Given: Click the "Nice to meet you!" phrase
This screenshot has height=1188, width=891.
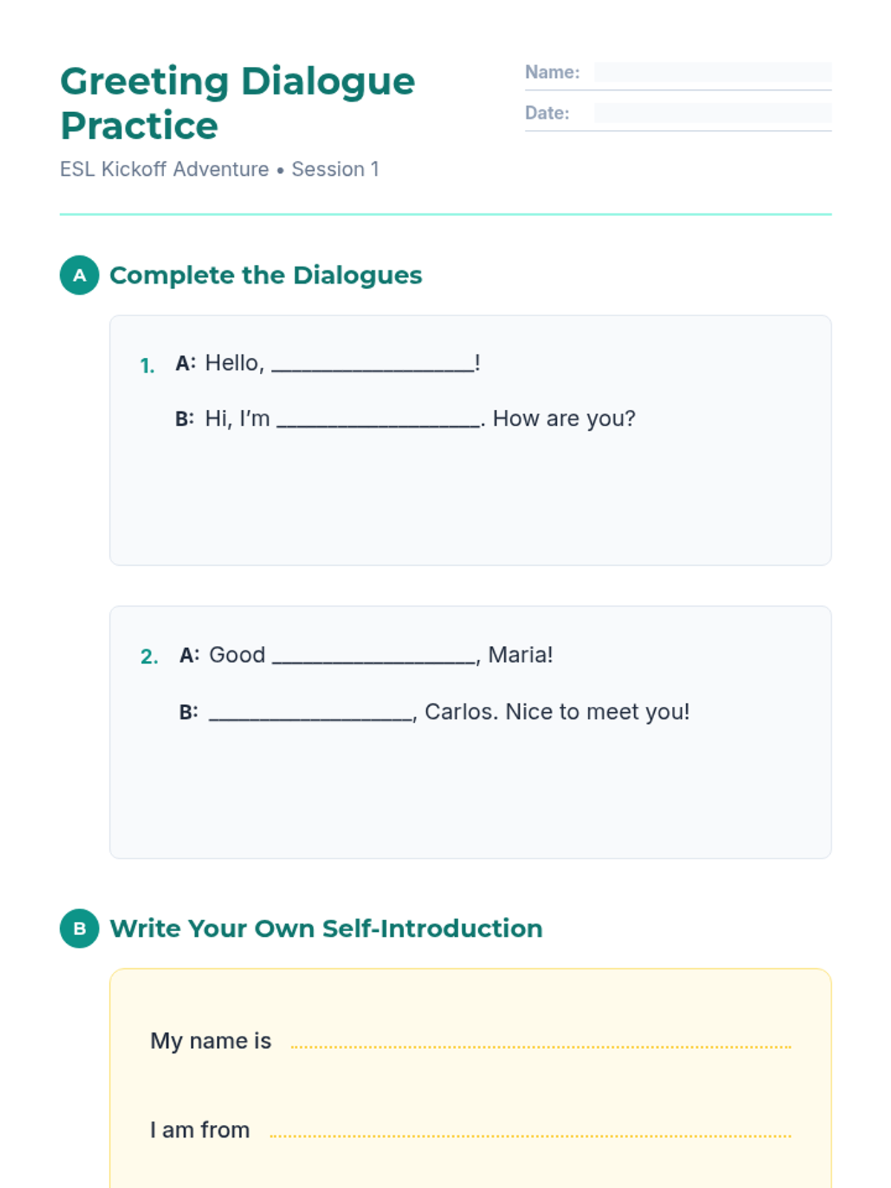Looking at the screenshot, I should click(x=598, y=712).
